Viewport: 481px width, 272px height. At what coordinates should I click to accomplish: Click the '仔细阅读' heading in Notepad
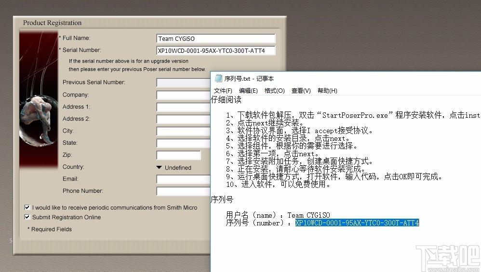[x=226, y=99]
